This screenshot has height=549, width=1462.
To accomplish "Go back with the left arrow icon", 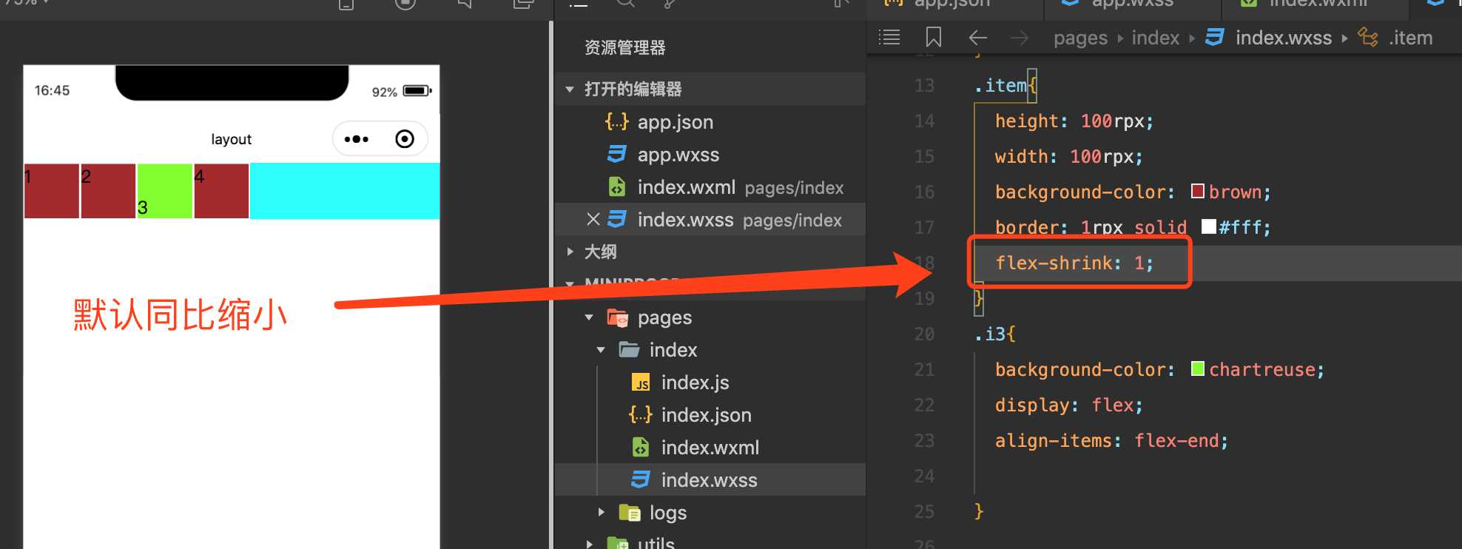I will tap(978, 37).
